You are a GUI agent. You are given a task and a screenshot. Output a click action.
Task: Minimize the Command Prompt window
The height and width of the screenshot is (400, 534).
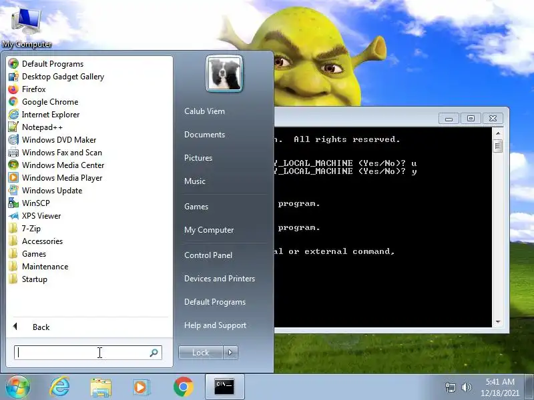(449, 119)
